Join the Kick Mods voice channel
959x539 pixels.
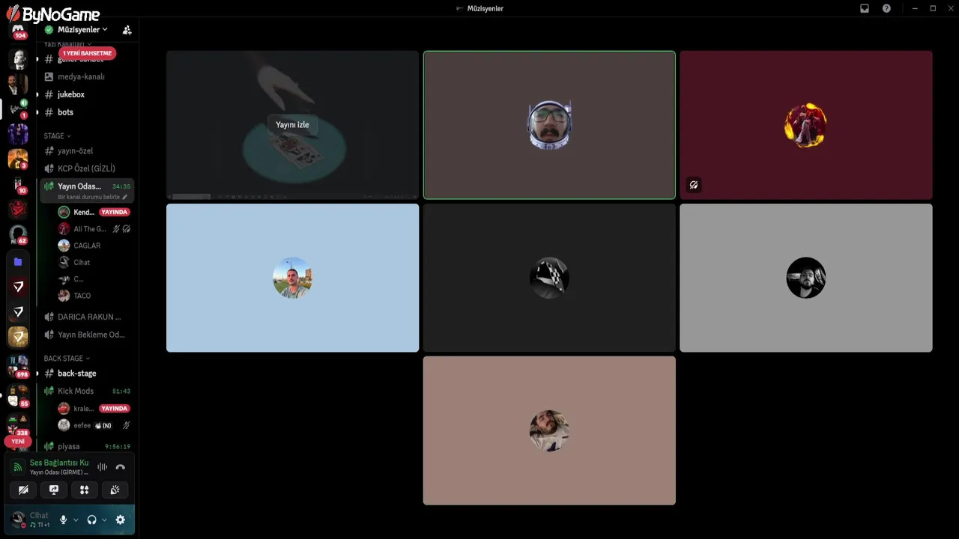(88, 391)
